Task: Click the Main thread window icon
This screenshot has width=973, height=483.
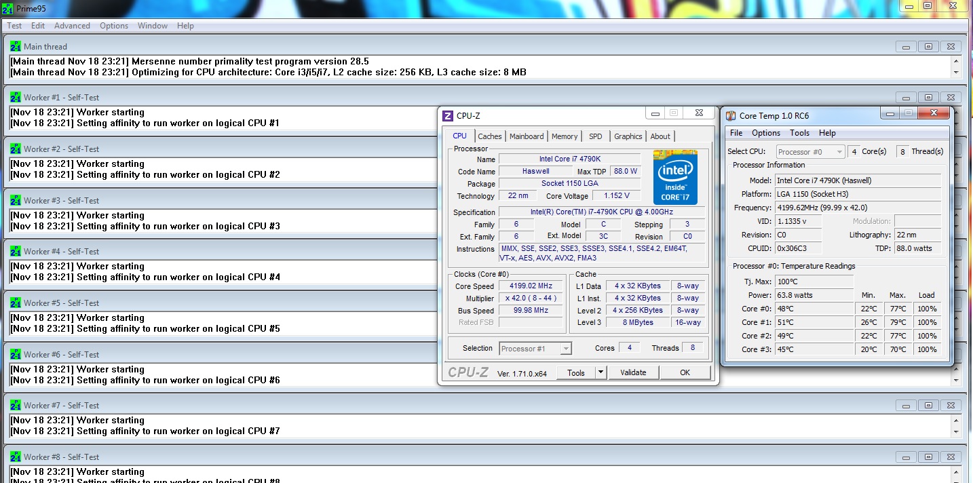Action: click(x=16, y=46)
